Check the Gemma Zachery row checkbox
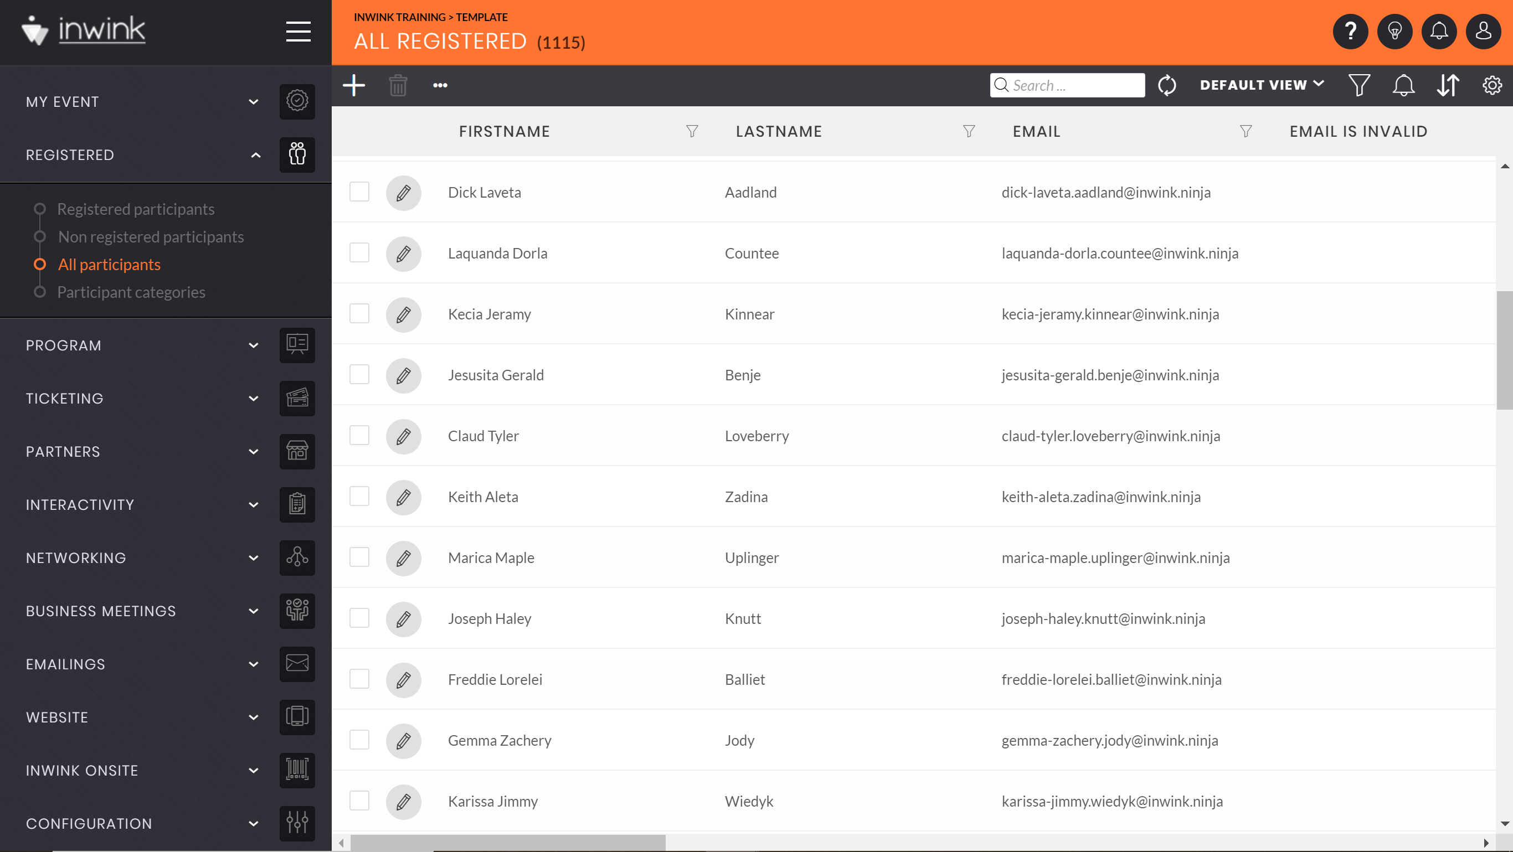The image size is (1513, 852). (x=359, y=740)
